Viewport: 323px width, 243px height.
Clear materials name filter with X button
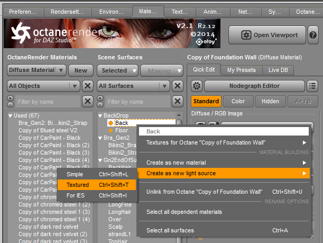88,102
